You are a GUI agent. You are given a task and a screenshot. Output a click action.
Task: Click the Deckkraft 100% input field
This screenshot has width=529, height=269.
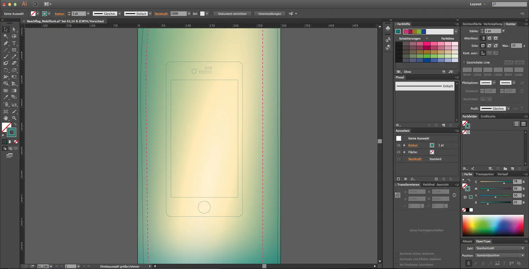[x=178, y=14]
